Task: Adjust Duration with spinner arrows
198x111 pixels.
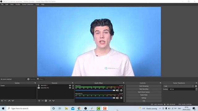Action: [196, 89]
